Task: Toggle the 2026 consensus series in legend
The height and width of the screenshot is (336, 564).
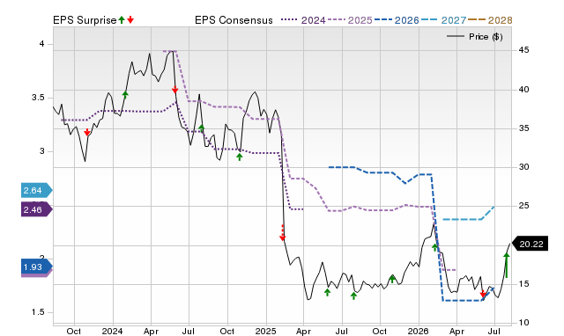Action: pyautogui.click(x=397, y=20)
